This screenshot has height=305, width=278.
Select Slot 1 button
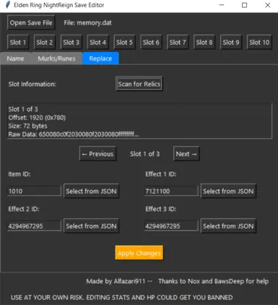pyautogui.click(x=18, y=43)
